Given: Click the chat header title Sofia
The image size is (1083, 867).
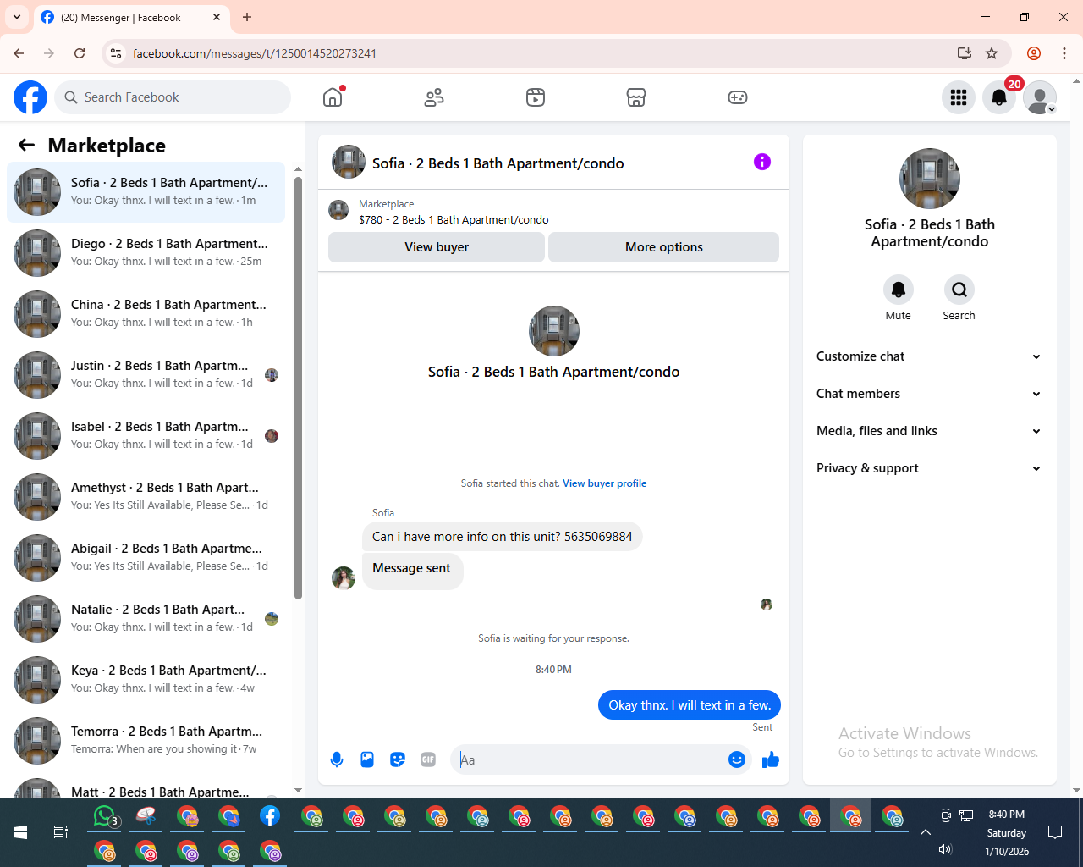Looking at the screenshot, I should point(498,163).
